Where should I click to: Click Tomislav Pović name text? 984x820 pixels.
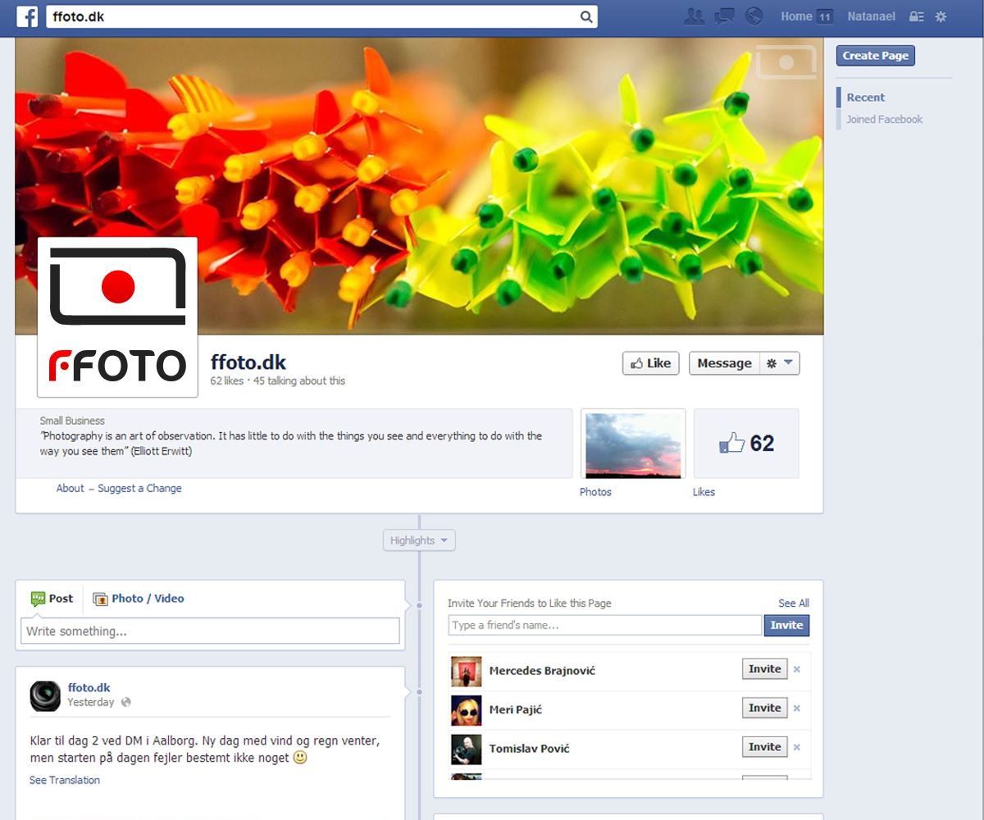[x=529, y=749]
